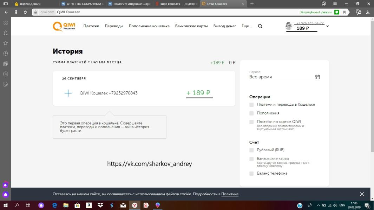Enable the Баланс телефона checkbox

251,174
